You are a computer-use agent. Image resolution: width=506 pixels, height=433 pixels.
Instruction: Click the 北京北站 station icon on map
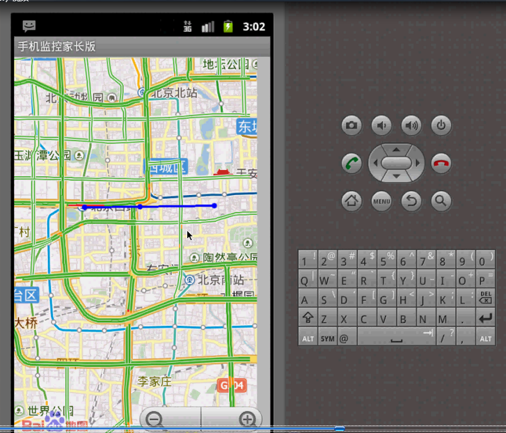pos(141,93)
